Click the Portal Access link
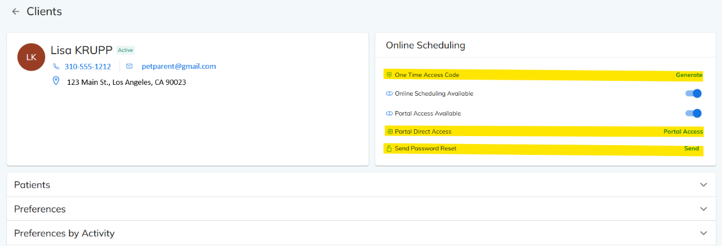The width and height of the screenshot is (722, 246). (683, 132)
